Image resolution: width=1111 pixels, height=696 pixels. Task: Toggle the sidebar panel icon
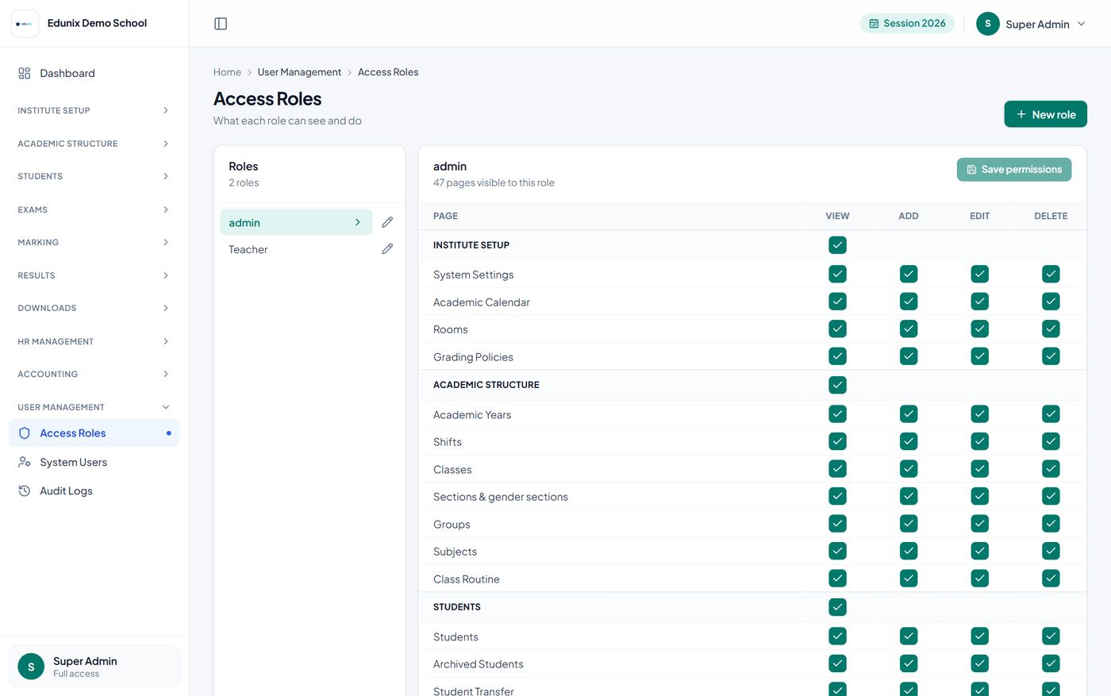221,24
